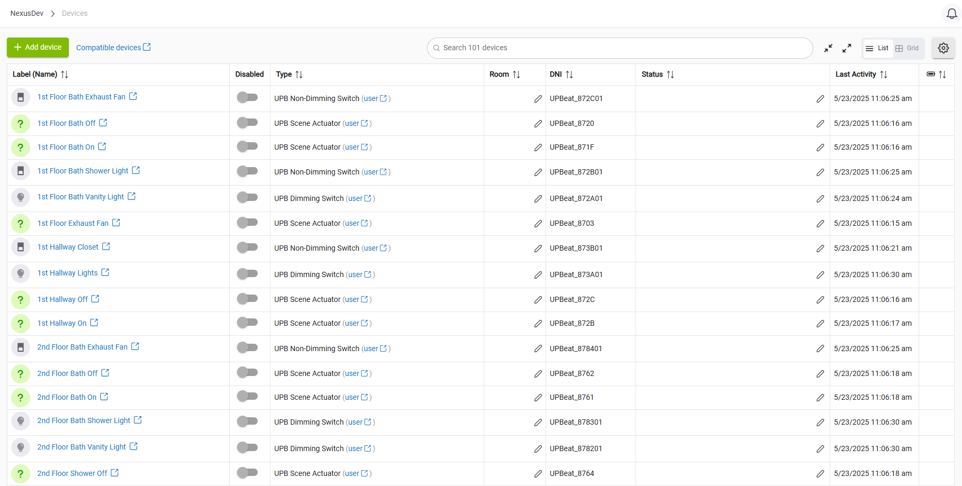Screen dimensions: 962x486
Task: Select the List view tab
Action: (877, 48)
